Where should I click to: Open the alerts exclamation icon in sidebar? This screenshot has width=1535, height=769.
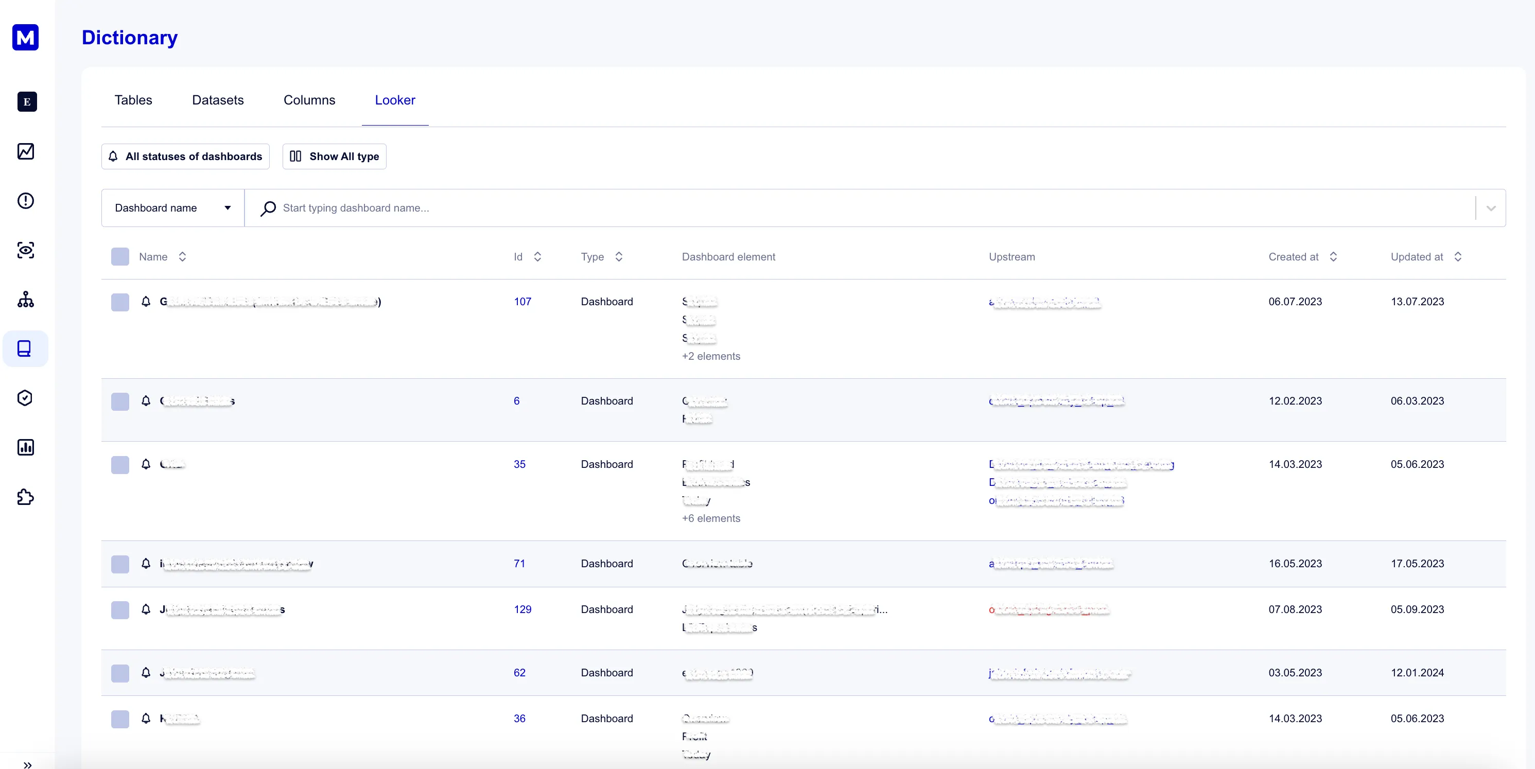point(25,201)
